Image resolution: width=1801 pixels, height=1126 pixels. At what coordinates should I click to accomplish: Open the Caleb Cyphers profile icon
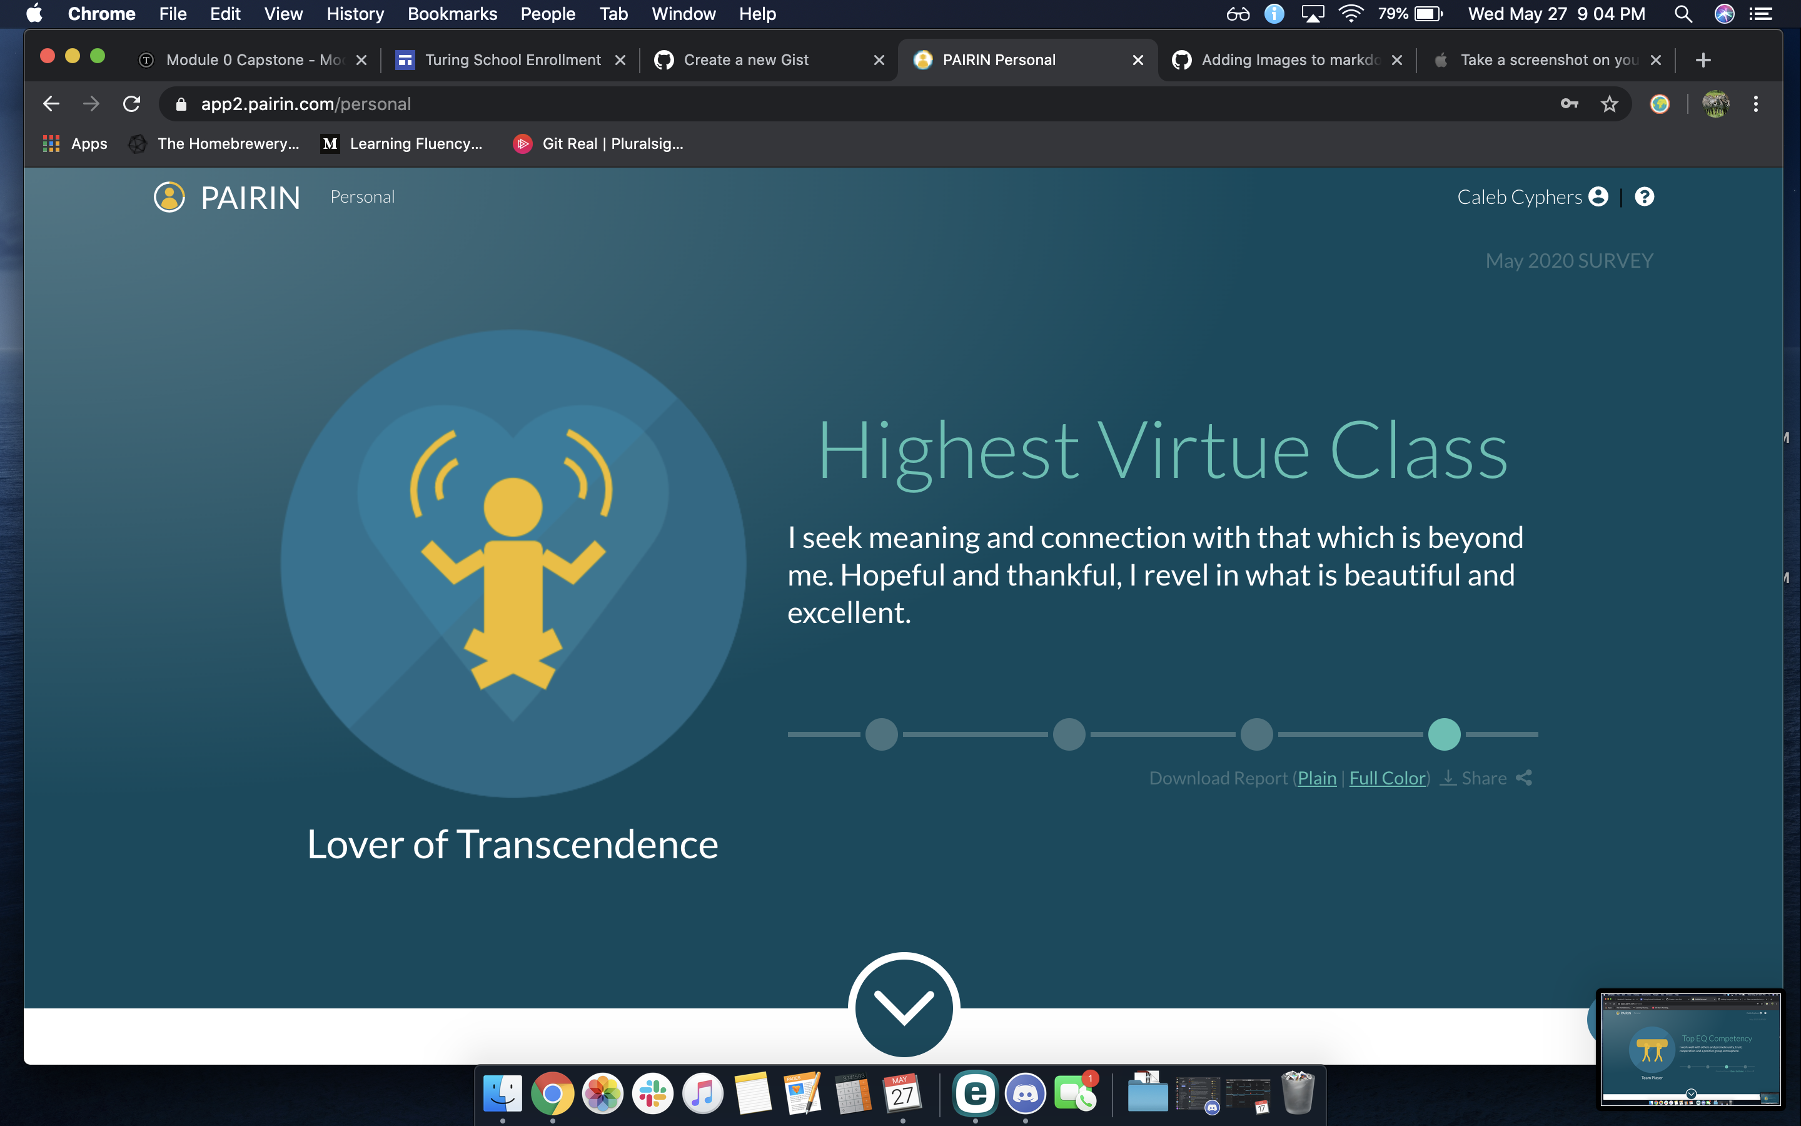1598,196
